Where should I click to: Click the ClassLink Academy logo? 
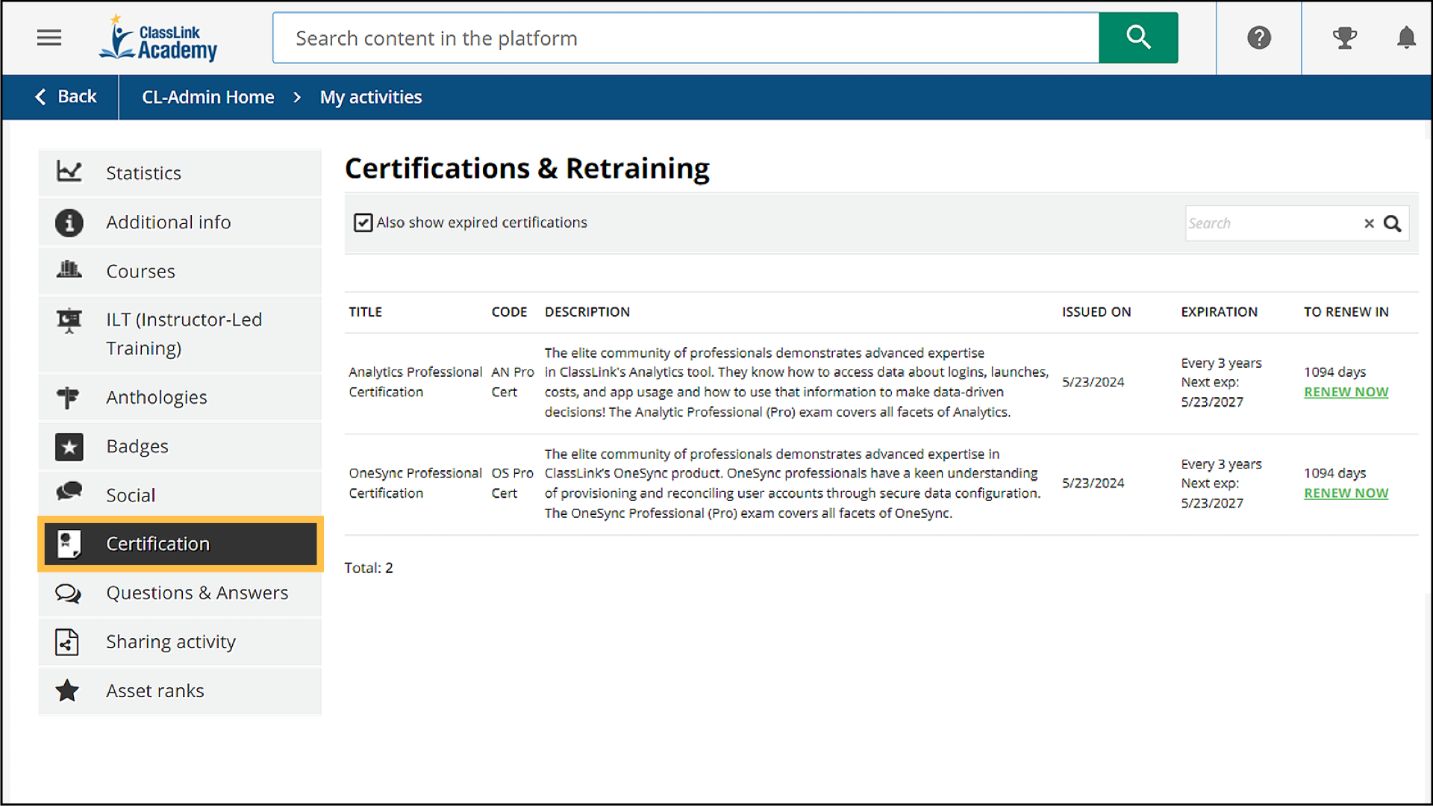pos(160,39)
